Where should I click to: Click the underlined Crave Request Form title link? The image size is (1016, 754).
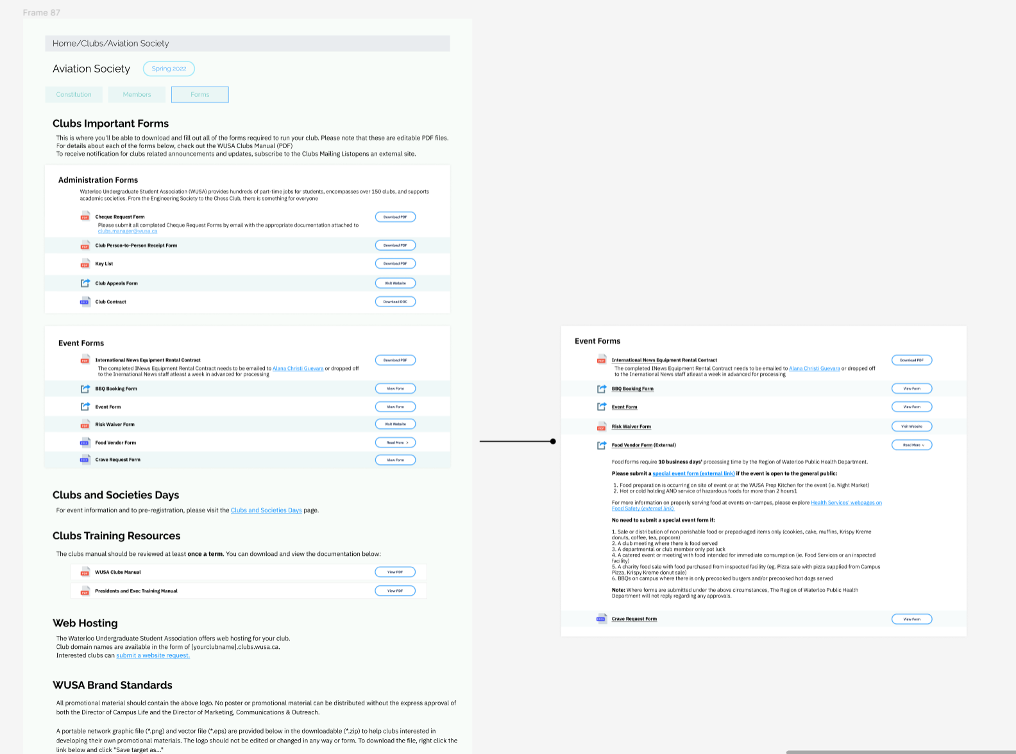pyautogui.click(x=634, y=619)
